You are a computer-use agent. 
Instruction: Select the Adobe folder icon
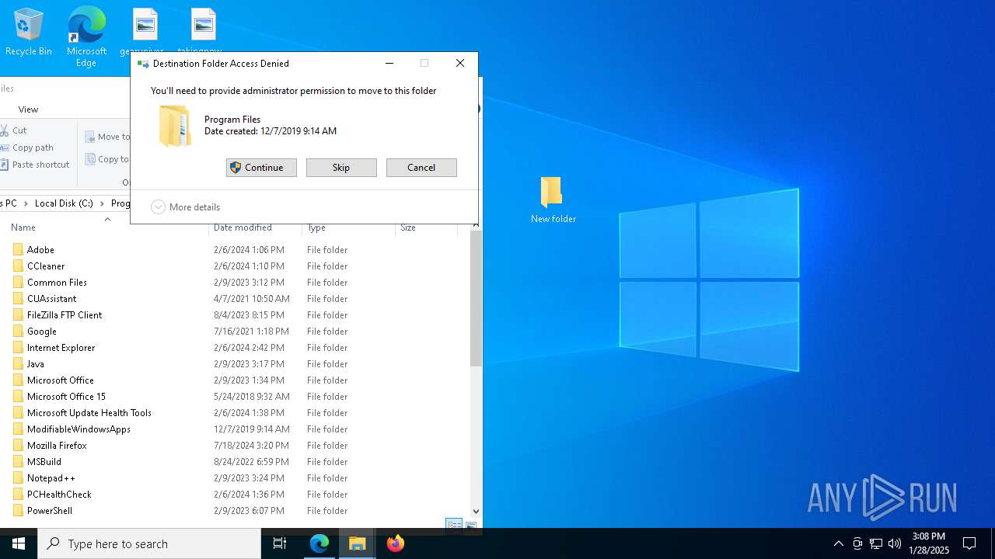coord(18,250)
